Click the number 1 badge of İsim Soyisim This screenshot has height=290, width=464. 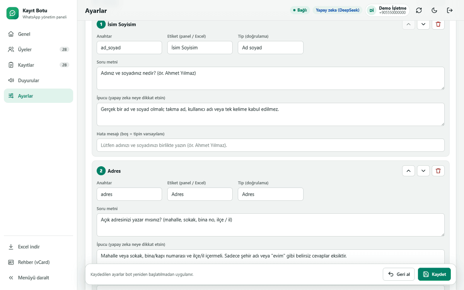101,24
